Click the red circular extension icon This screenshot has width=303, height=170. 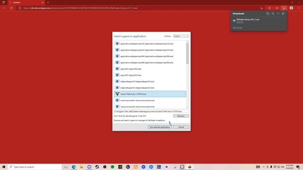coord(269,8)
